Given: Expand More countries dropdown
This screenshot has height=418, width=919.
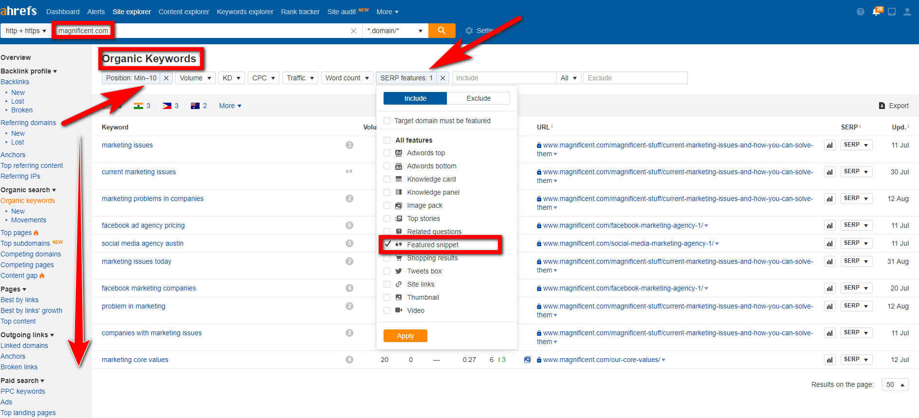Looking at the screenshot, I should pyautogui.click(x=230, y=106).
